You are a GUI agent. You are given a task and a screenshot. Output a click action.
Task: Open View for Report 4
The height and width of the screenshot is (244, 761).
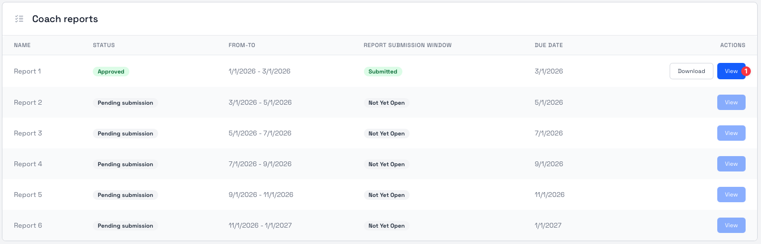[x=731, y=164]
